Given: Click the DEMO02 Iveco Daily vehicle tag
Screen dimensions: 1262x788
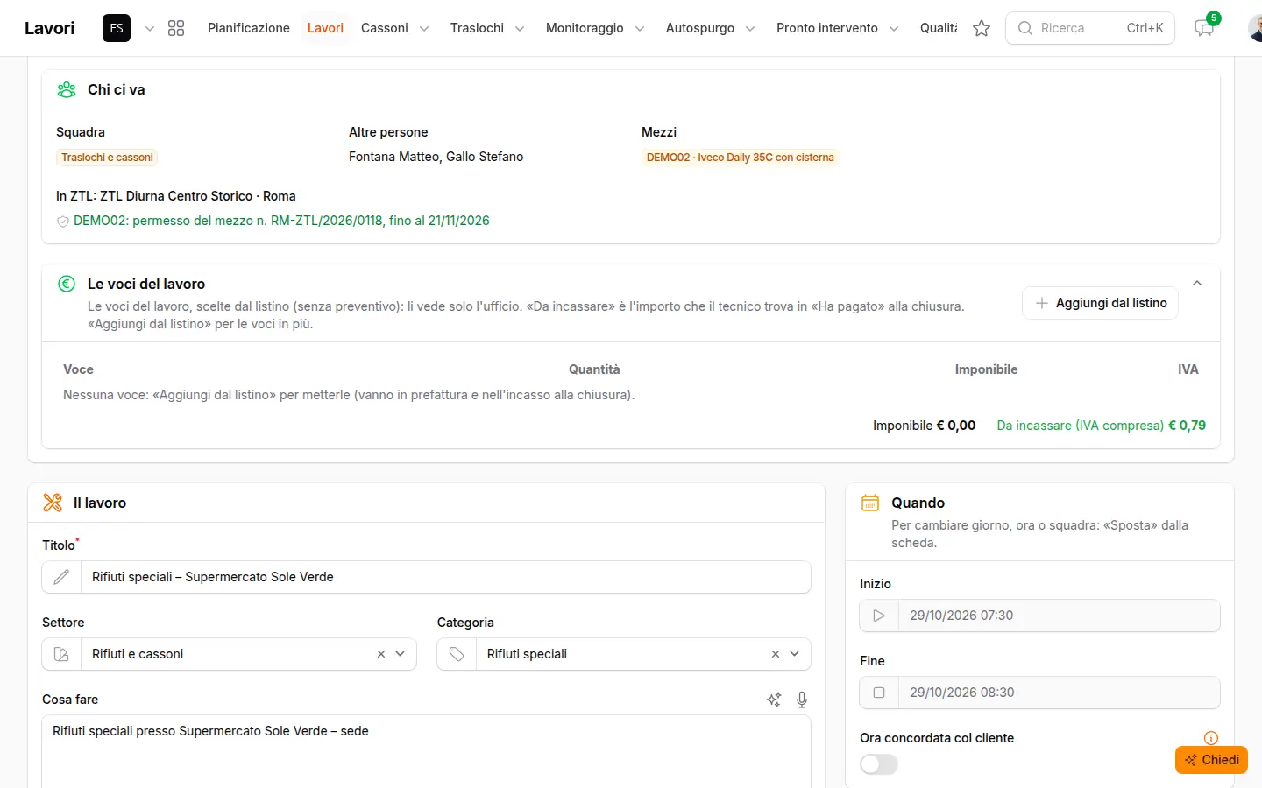Looking at the screenshot, I should [x=741, y=158].
